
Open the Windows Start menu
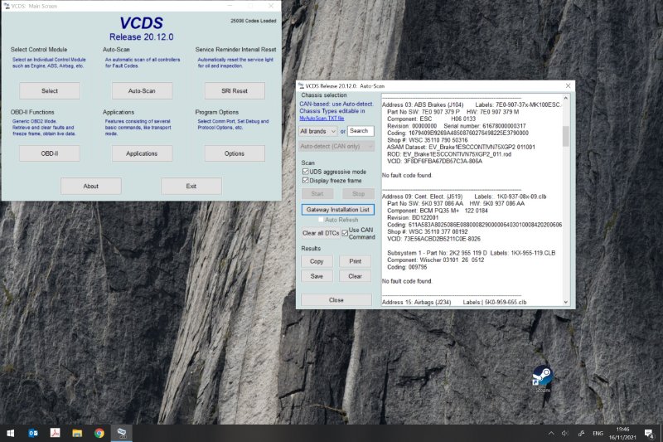11,433
